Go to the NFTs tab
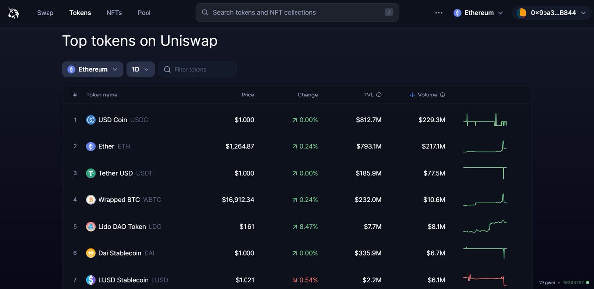Image resolution: width=594 pixels, height=289 pixels. pyautogui.click(x=114, y=13)
